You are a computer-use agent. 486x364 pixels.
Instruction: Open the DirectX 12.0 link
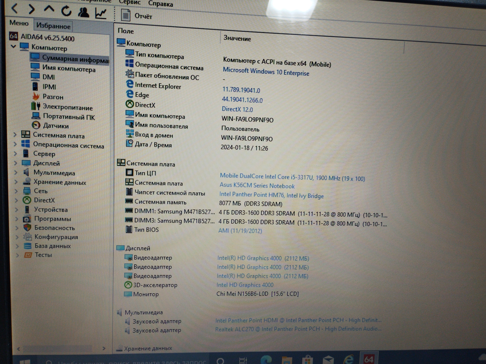click(x=237, y=109)
